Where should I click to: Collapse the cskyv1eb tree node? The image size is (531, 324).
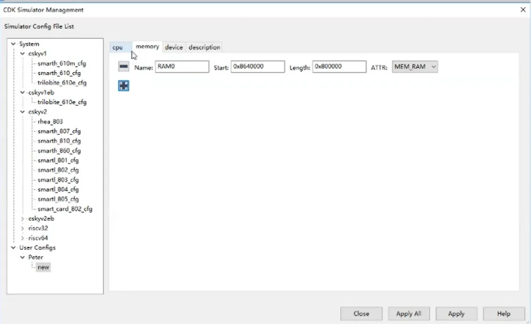pyautogui.click(x=23, y=92)
